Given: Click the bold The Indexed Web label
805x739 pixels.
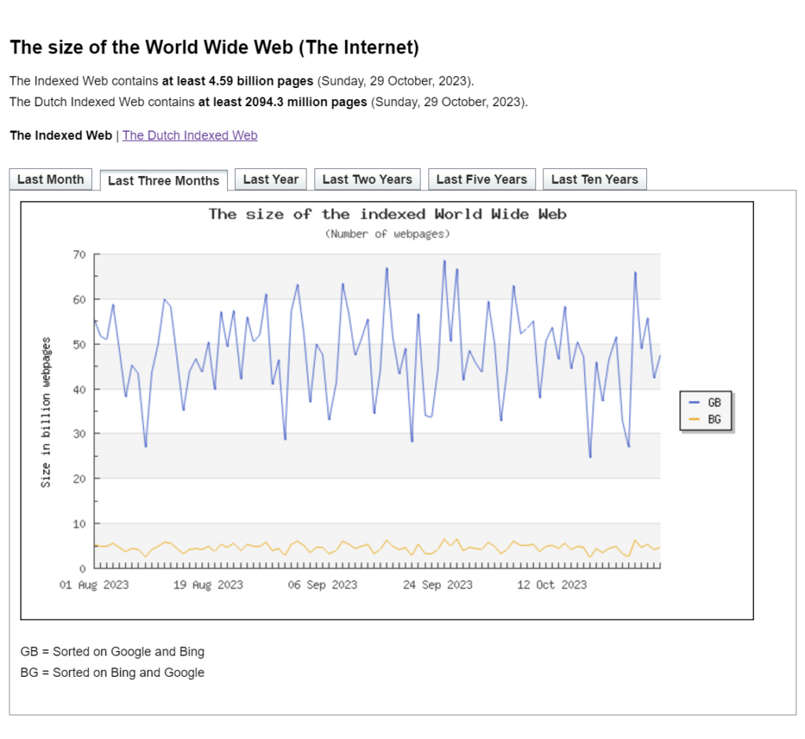Looking at the screenshot, I should tap(61, 135).
